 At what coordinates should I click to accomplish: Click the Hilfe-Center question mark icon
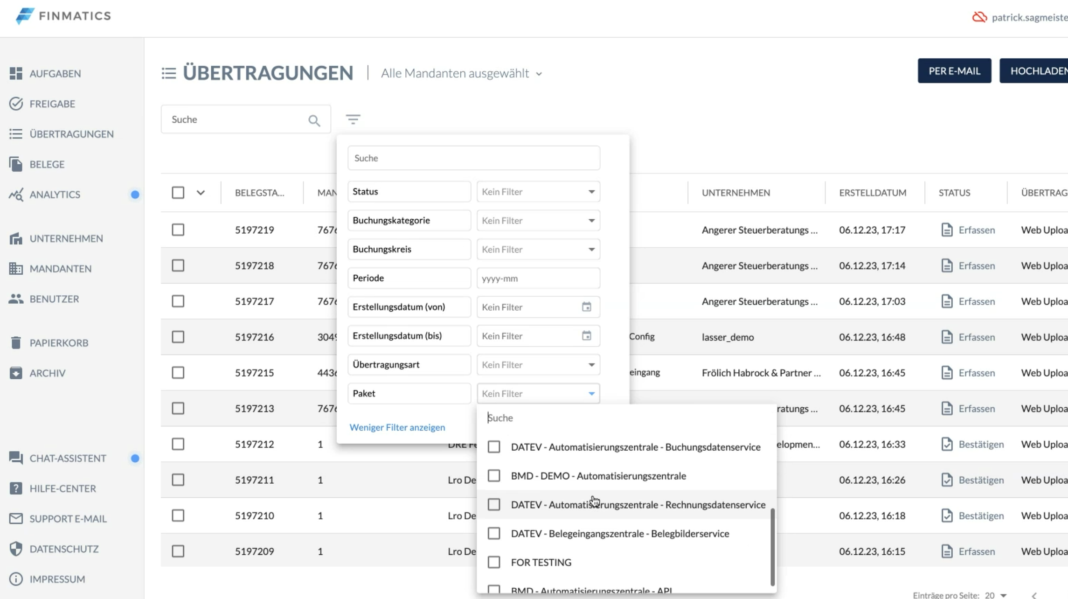click(x=16, y=488)
